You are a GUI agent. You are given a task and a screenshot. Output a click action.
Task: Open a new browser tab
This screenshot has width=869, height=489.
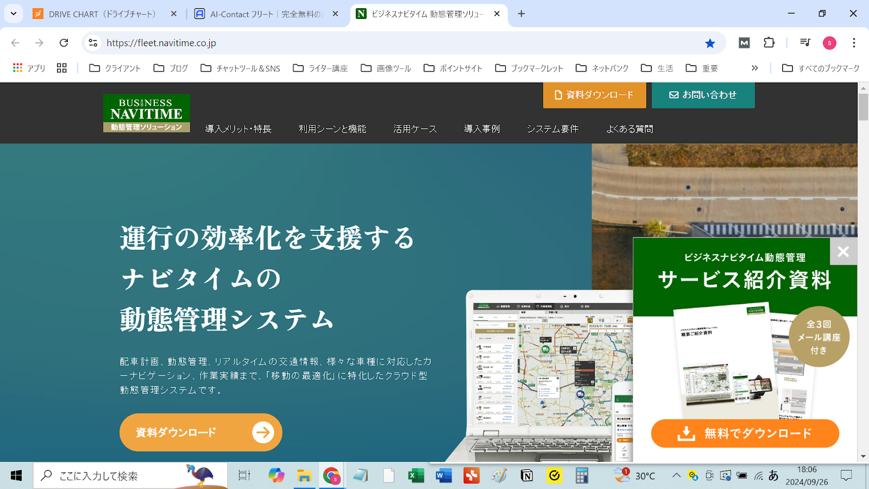click(521, 14)
